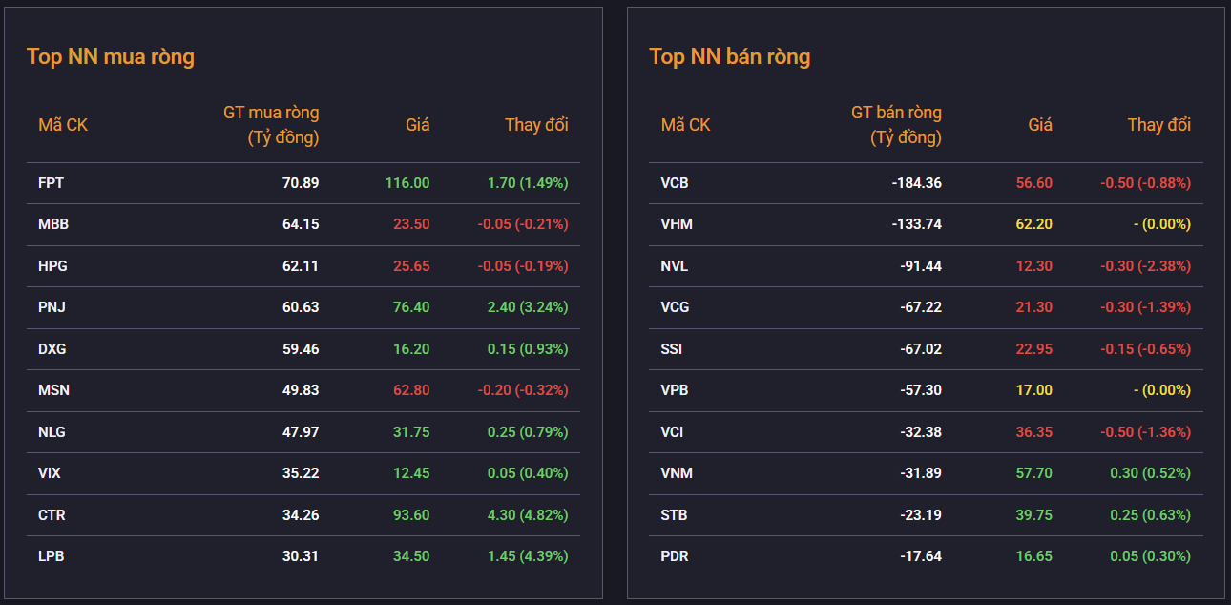Screen dimensions: 1231x605
Task: Click NVL change -0.30 (-2.38%)
Action: [x=1145, y=266]
